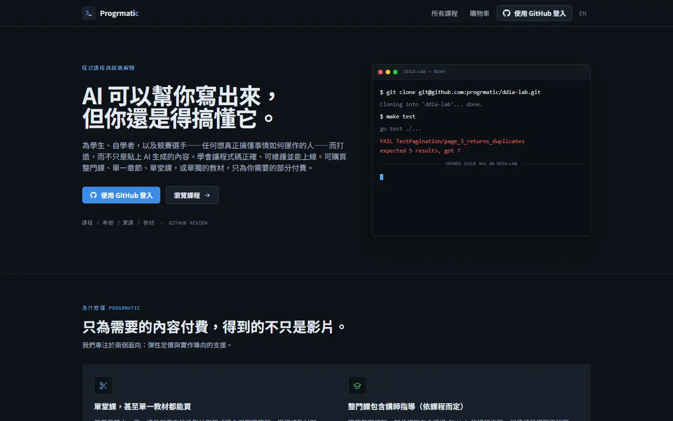Click the 'make test' command line

point(398,116)
